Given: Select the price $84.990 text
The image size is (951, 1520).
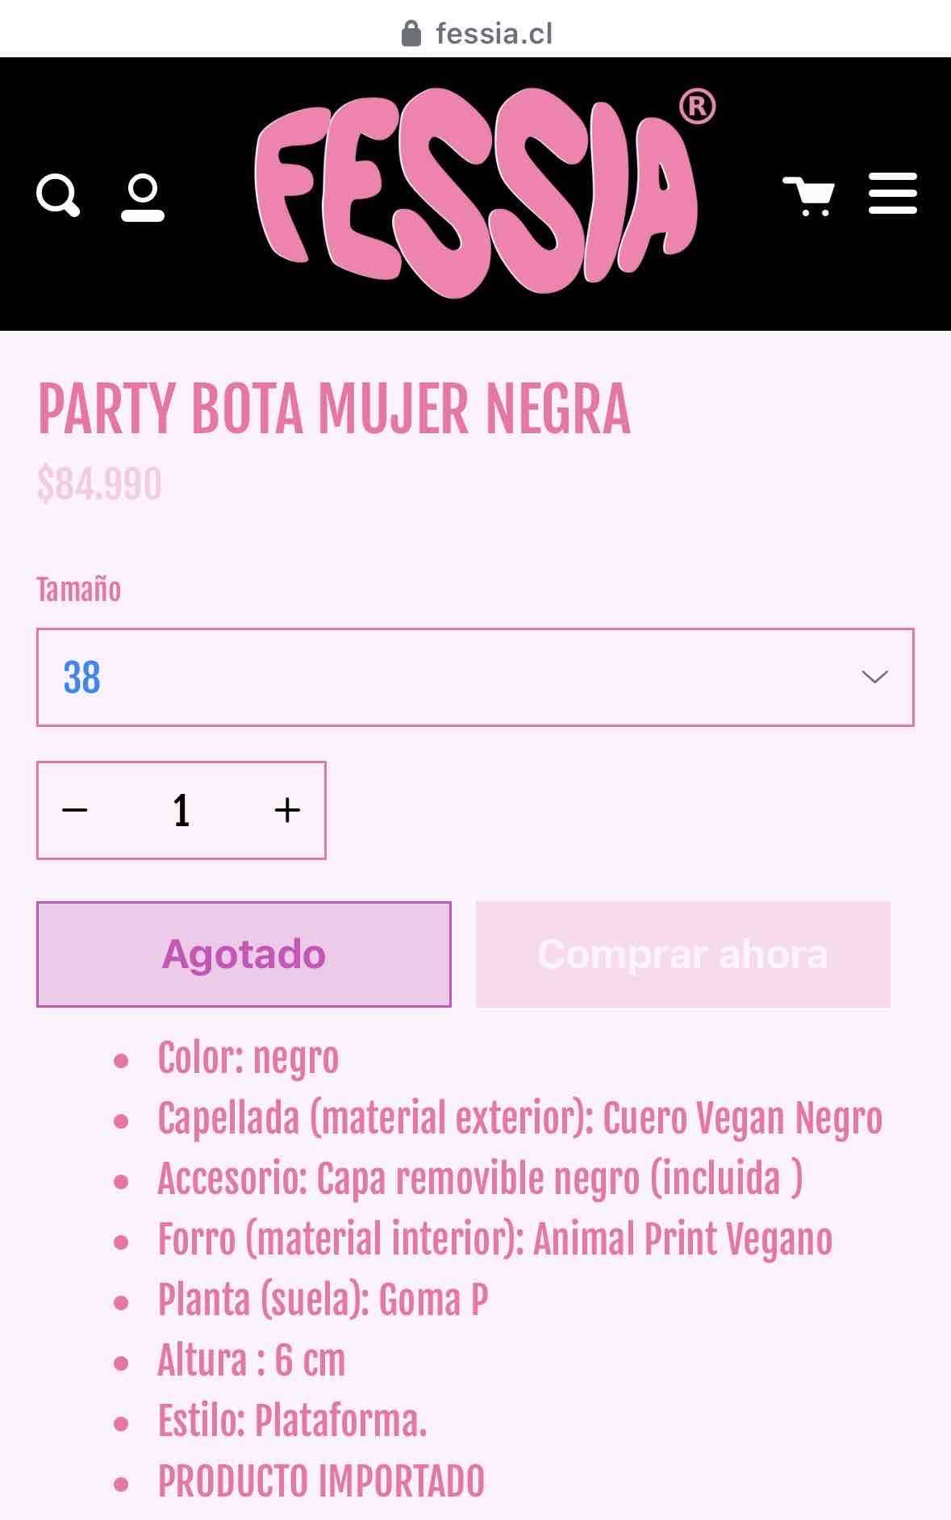Looking at the screenshot, I should (x=99, y=485).
